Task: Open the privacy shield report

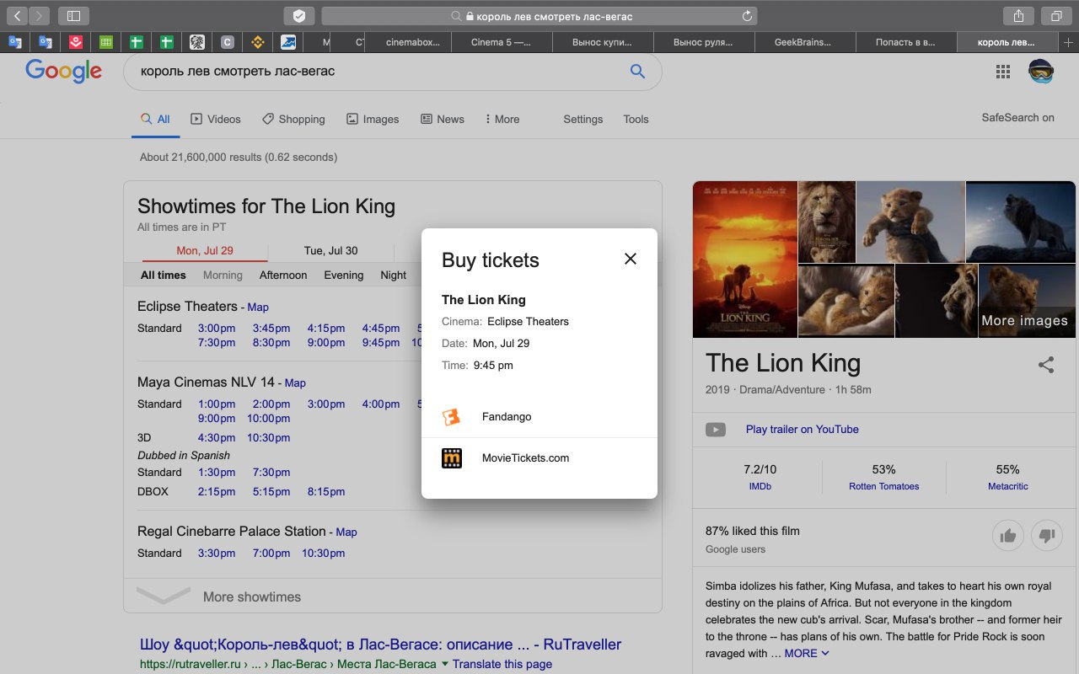Action: [299, 16]
